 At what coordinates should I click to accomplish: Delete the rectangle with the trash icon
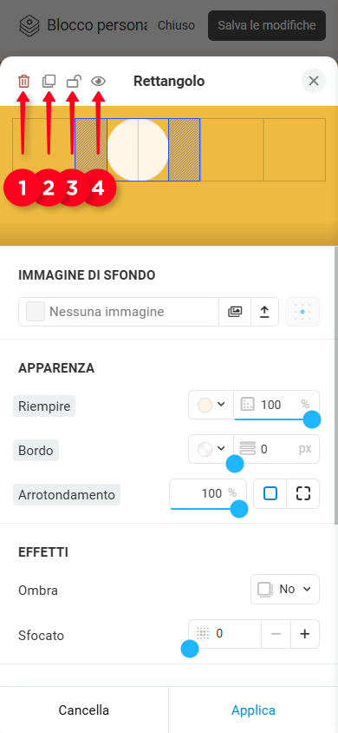point(23,82)
